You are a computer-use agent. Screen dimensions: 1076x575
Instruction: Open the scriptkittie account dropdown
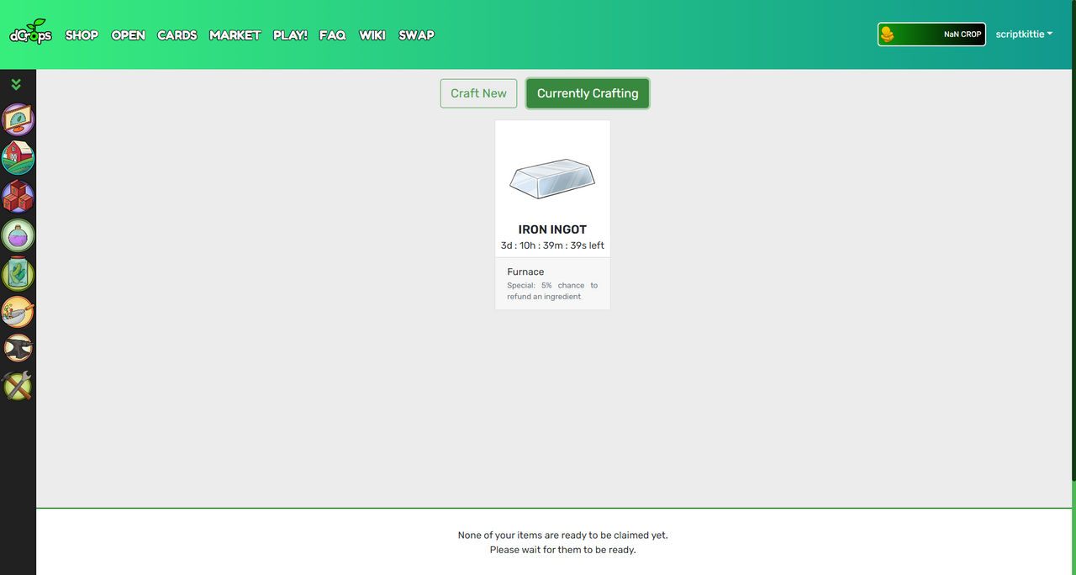pyautogui.click(x=1024, y=34)
